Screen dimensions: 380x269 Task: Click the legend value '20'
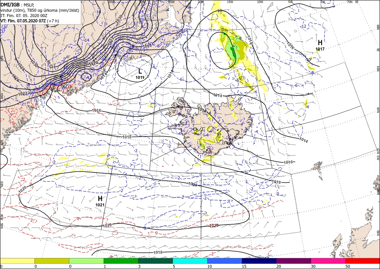tap(278, 266)
